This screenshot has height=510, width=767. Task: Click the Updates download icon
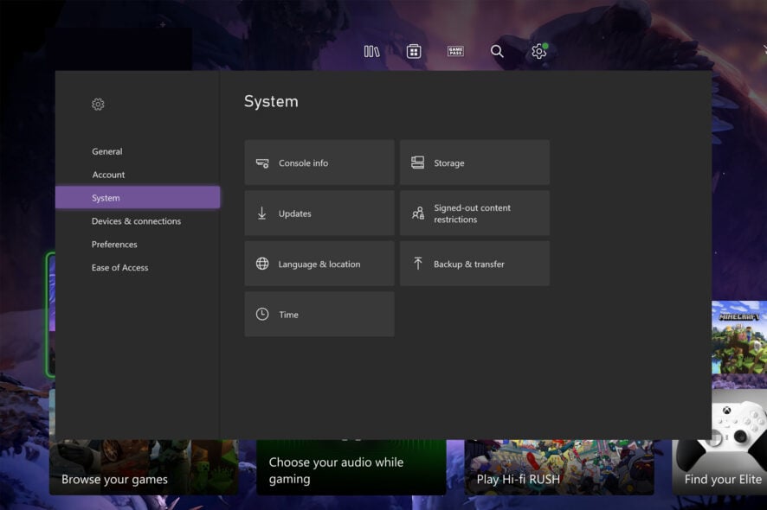click(261, 213)
